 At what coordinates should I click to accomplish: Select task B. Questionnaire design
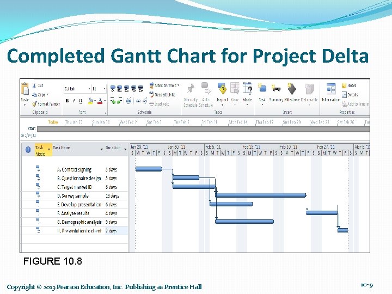click(79, 178)
